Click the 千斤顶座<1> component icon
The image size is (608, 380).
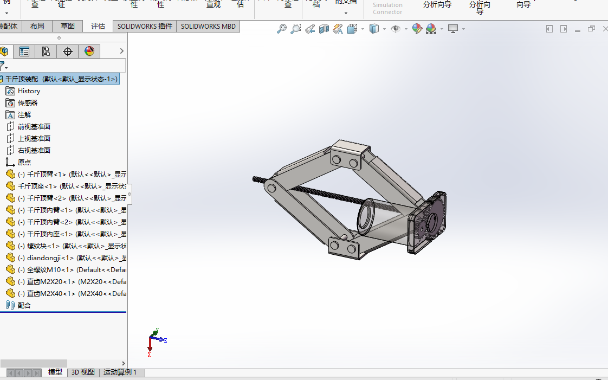[10, 186]
